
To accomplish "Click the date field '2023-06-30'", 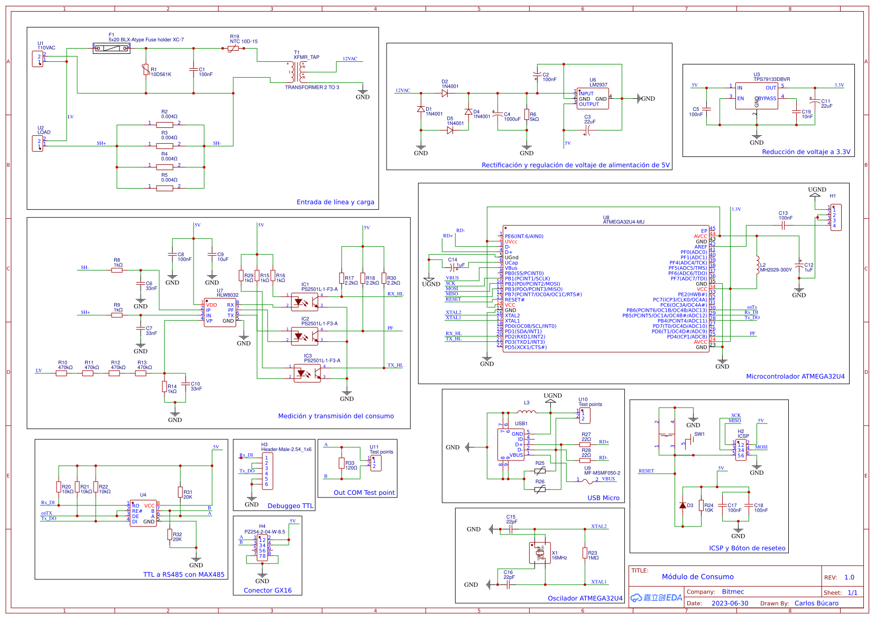I will point(730,603).
